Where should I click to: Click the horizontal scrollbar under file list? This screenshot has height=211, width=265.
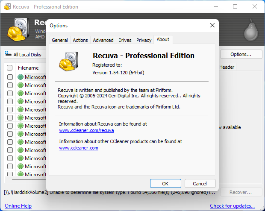pos(29,180)
